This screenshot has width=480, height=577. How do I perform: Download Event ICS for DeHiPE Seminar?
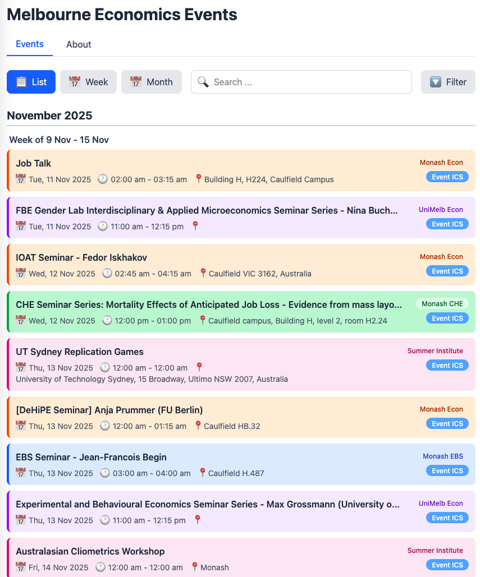(447, 424)
